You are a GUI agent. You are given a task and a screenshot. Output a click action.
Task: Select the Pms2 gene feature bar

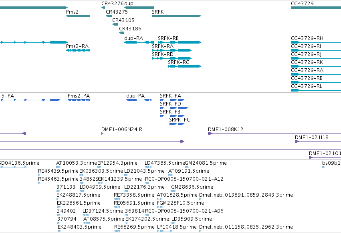(78, 16)
